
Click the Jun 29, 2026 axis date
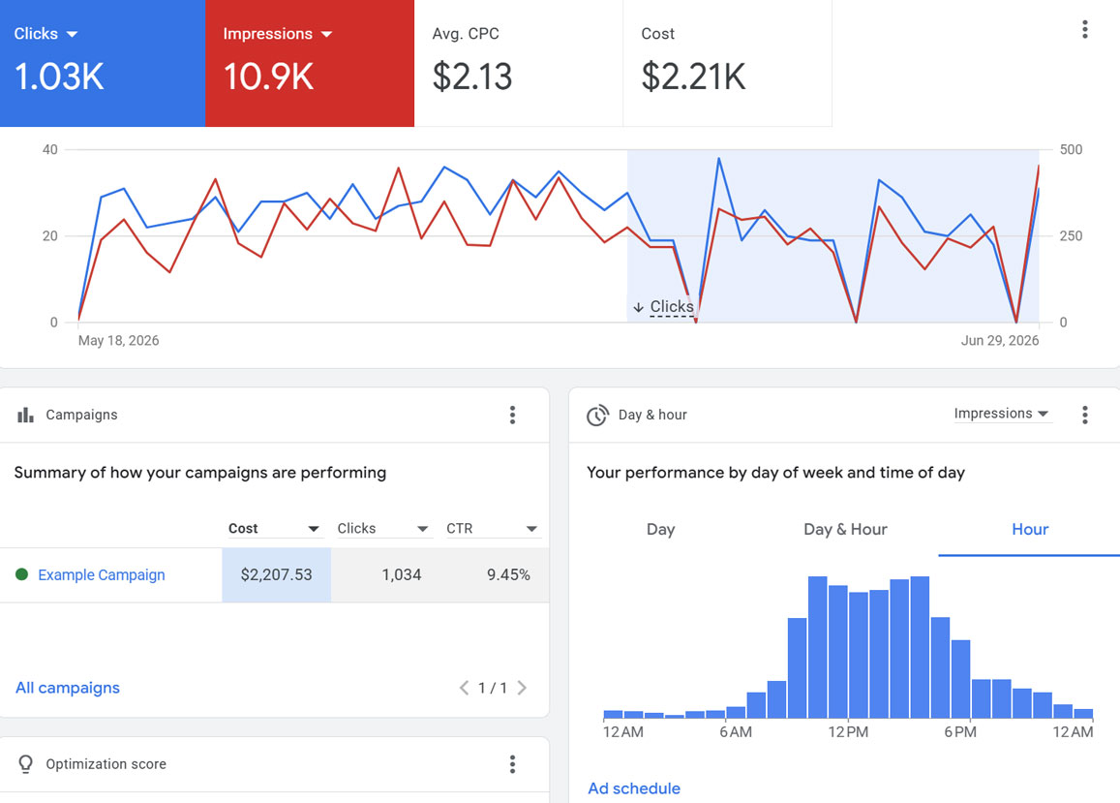tap(1000, 340)
